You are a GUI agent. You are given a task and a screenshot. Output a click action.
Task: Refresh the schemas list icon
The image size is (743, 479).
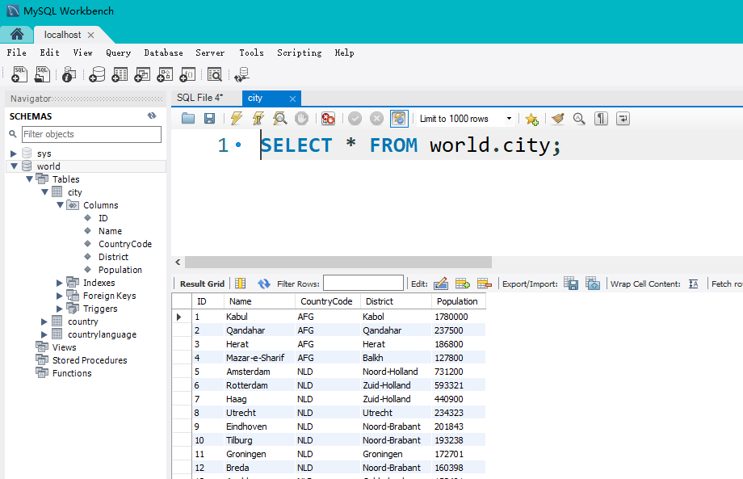[152, 116]
